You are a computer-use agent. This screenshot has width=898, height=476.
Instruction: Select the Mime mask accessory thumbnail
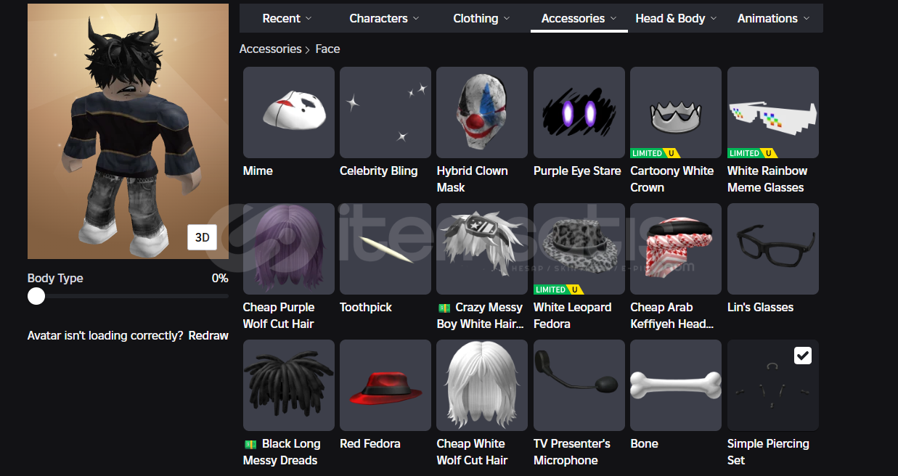pyautogui.click(x=289, y=112)
